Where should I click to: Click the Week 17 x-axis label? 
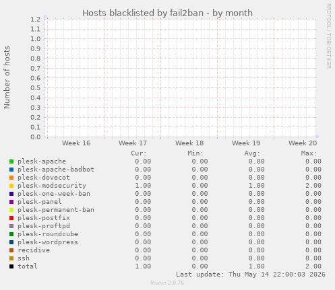click(x=133, y=143)
